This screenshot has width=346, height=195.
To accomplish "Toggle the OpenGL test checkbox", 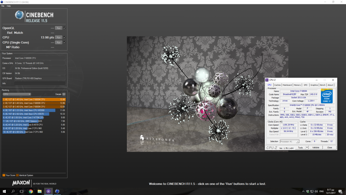I will (x=65, y=28).
